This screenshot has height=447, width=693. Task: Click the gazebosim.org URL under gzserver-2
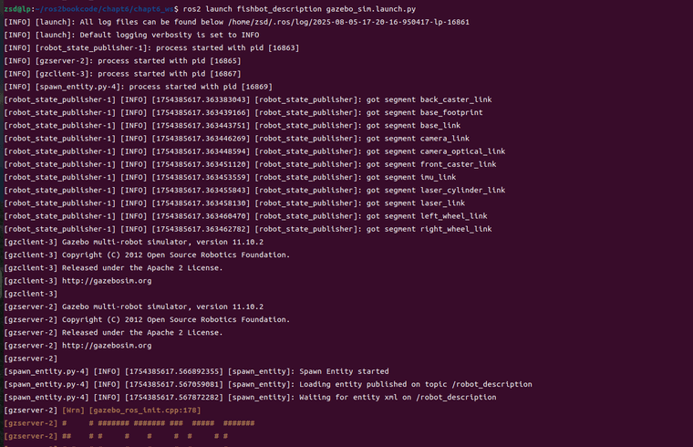(x=107, y=346)
